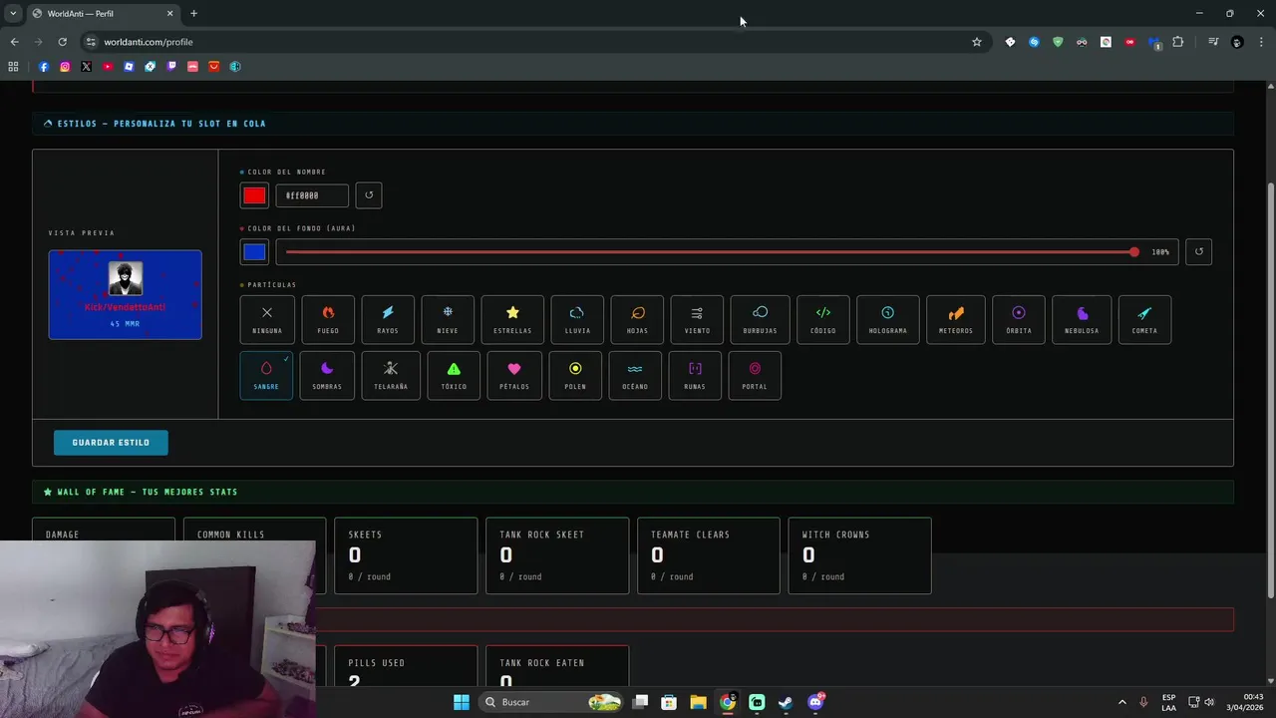Open the Instagram bookmark
The width and height of the screenshot is (1276, 718).
tap(65, 67)
